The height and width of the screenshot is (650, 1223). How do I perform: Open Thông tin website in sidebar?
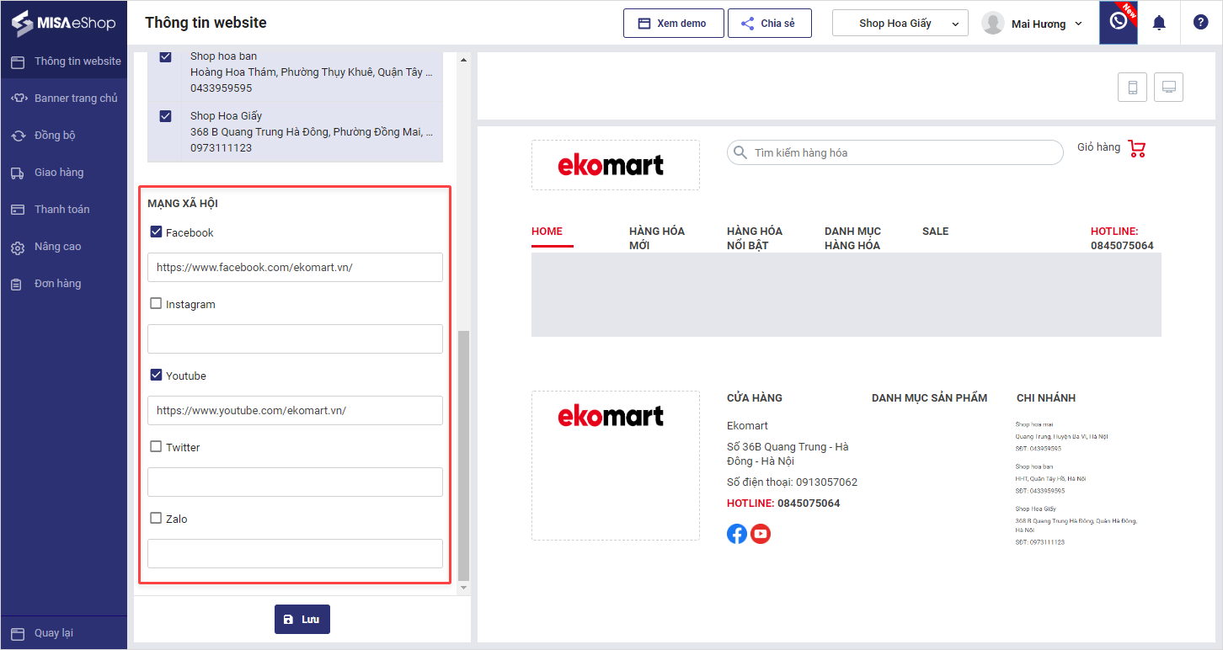64,61
